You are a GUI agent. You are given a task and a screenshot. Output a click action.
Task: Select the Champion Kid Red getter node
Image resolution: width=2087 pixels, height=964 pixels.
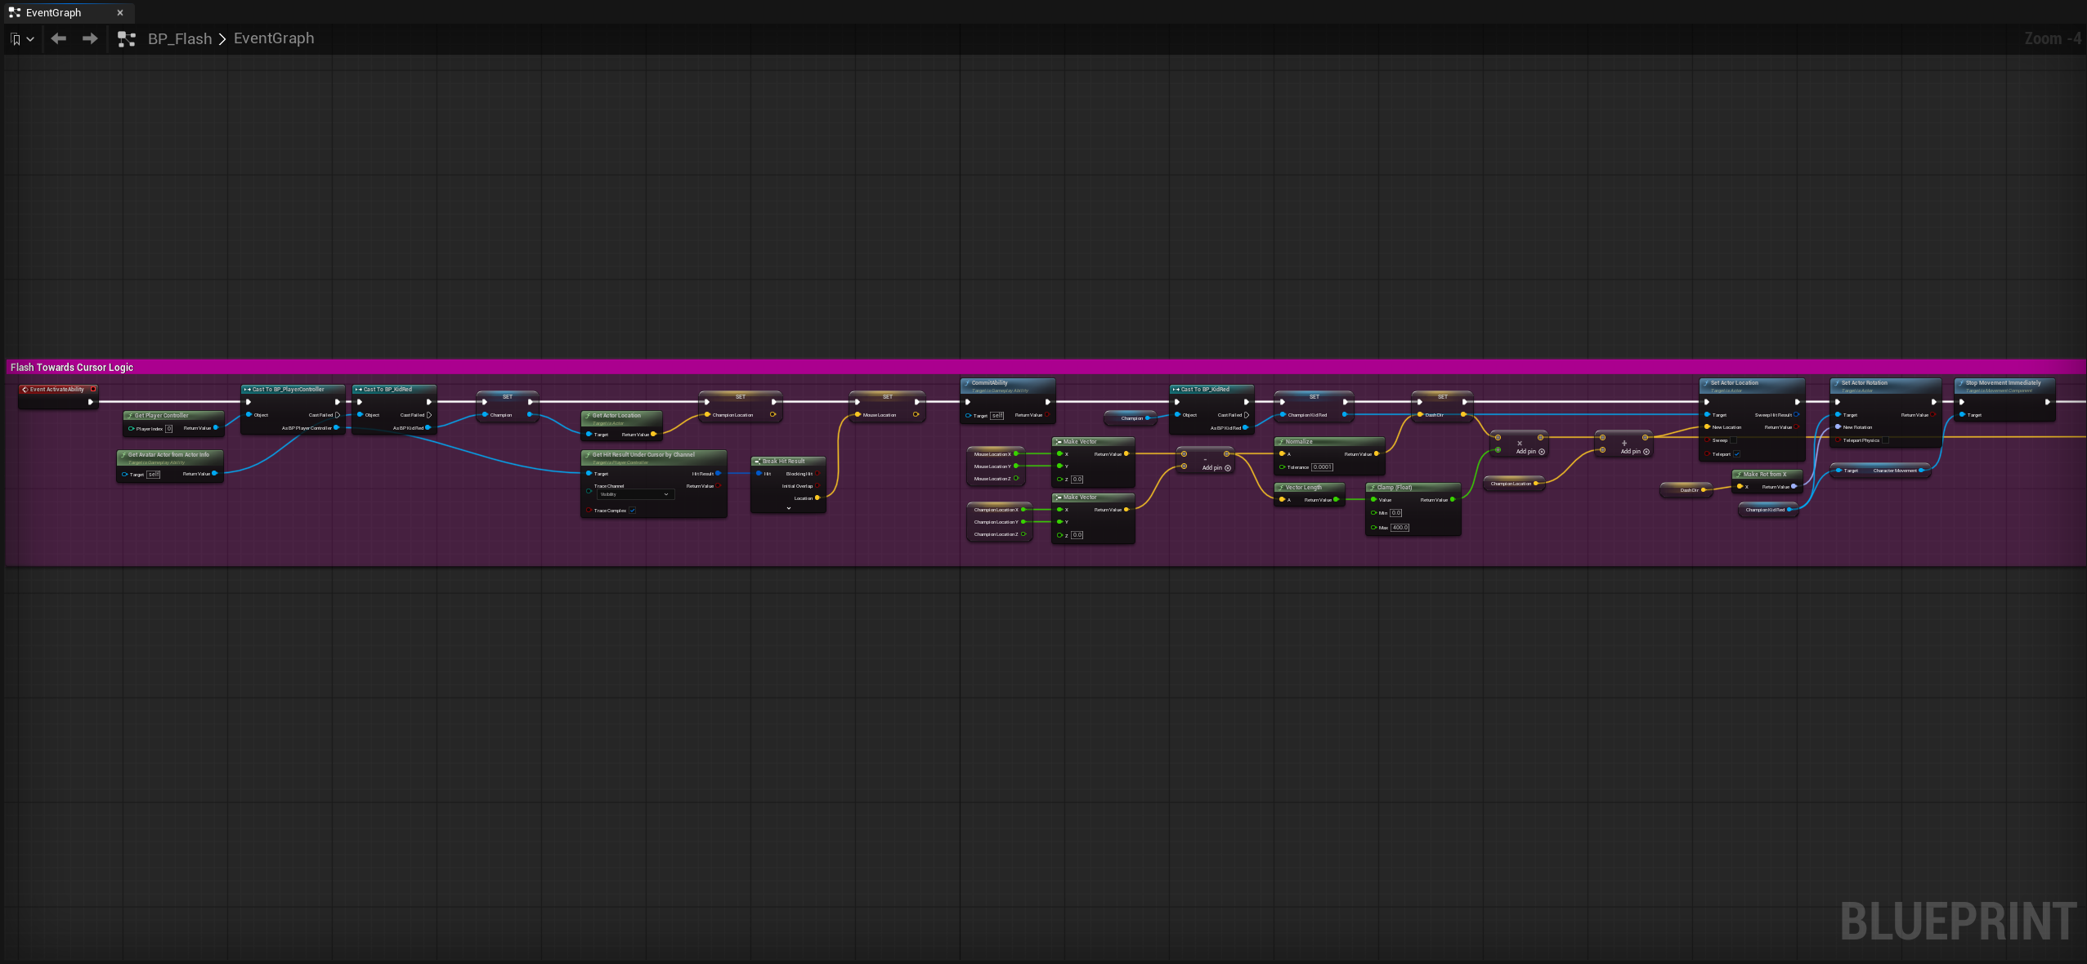(x=1768, y=510)
